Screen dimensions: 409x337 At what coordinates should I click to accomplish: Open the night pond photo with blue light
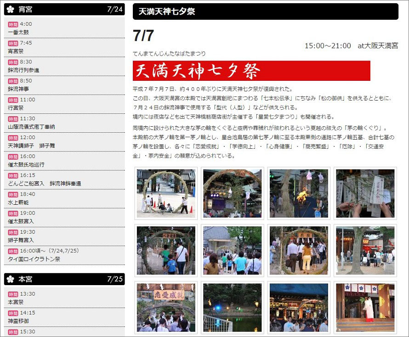[x=233, y=308]
